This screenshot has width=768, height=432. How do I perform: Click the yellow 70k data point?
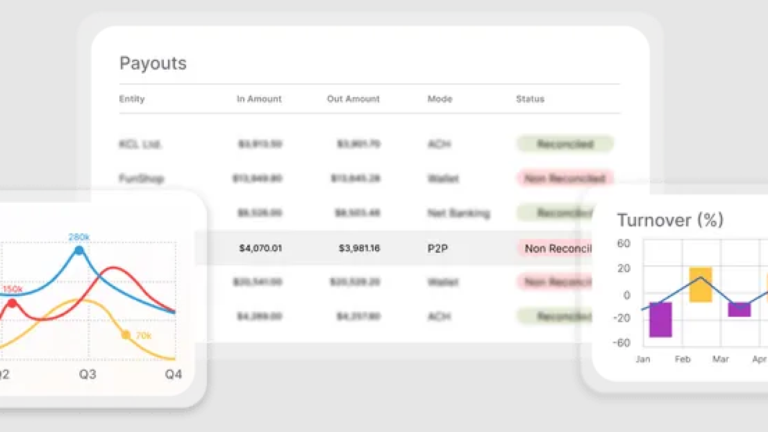125,335
